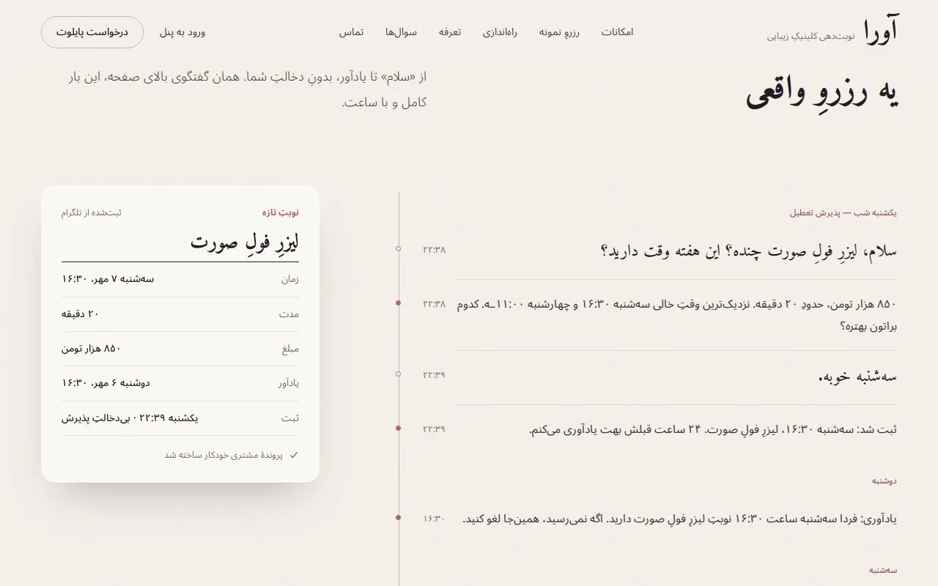Screen dimensions: 938x586
Task: Click ۸۵۰ هزار تومن in the مبلغ row
Action: [92, 349]
